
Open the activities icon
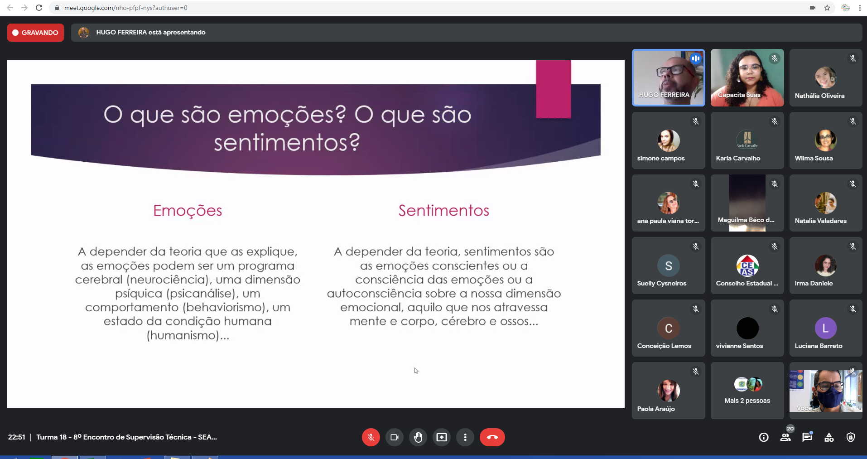[x=829, y=437]
